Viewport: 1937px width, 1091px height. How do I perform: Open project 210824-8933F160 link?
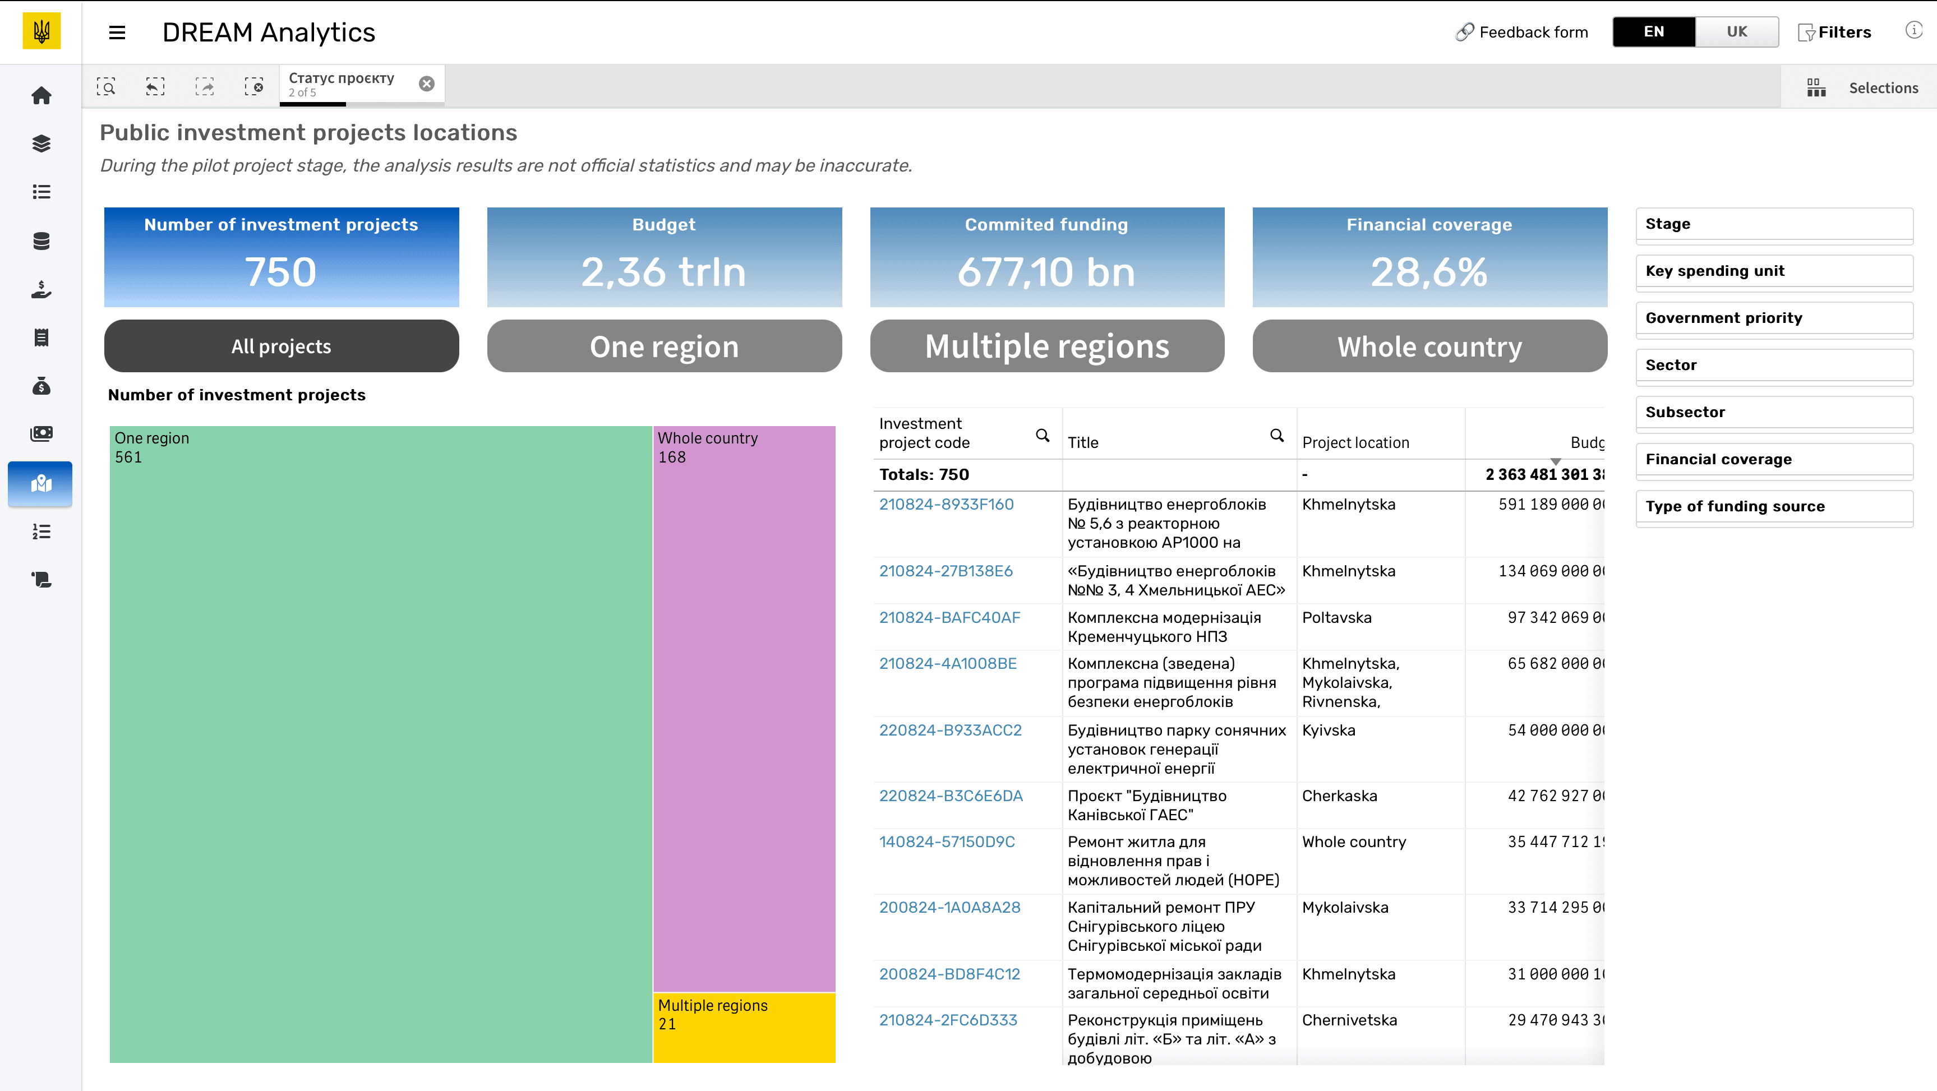[946, 505]
